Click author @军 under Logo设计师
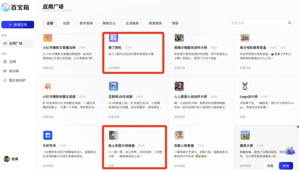Image resolution: width=299 pixels, height=170 pixels. pyautogui.click(x=242, y=117)
